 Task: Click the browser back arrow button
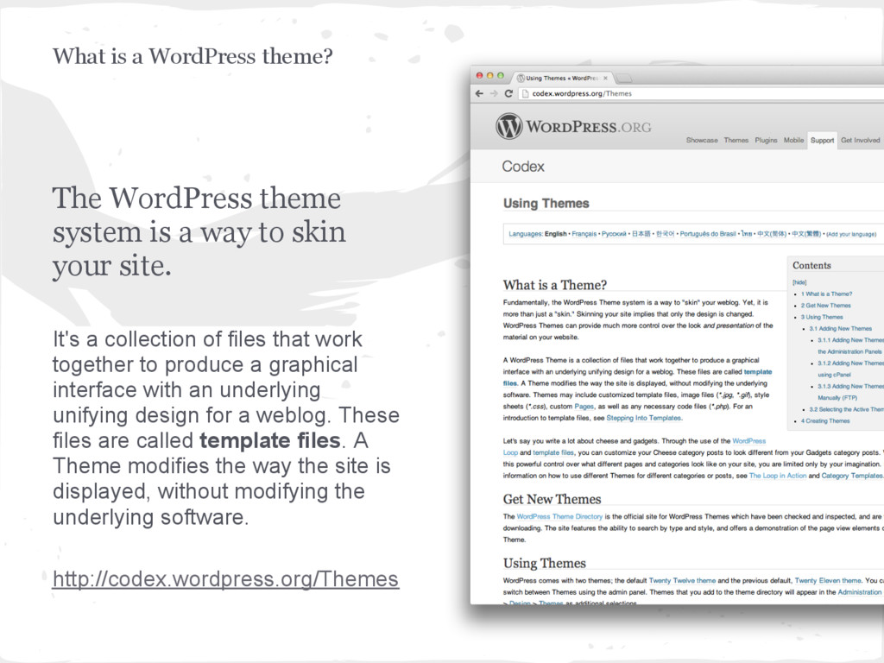(479, 93)
